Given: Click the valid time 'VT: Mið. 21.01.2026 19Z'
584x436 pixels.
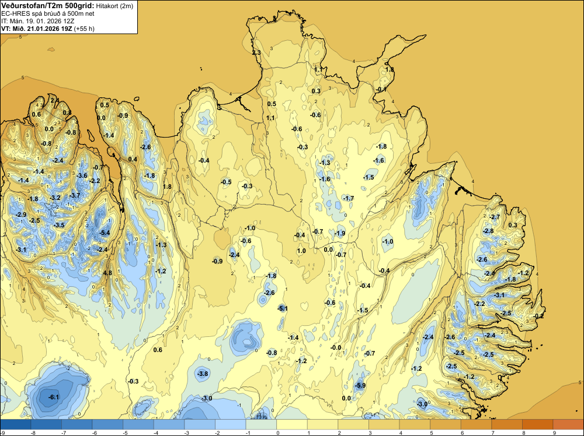Looking at the screenshot, I should tap(37, 29).
